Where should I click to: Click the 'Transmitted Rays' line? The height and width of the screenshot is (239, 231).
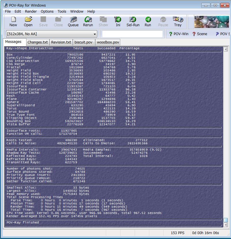coord(42,162)
